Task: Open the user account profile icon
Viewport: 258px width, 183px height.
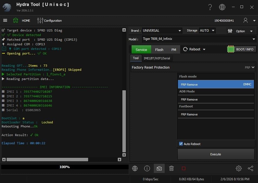Action: pos(246,20)
